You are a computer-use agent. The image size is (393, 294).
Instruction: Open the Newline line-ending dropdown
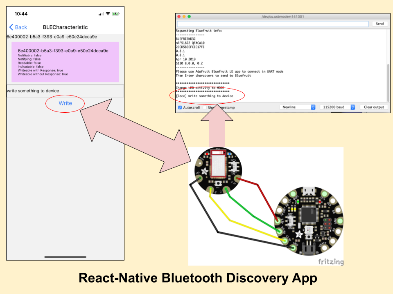(298, 107)
